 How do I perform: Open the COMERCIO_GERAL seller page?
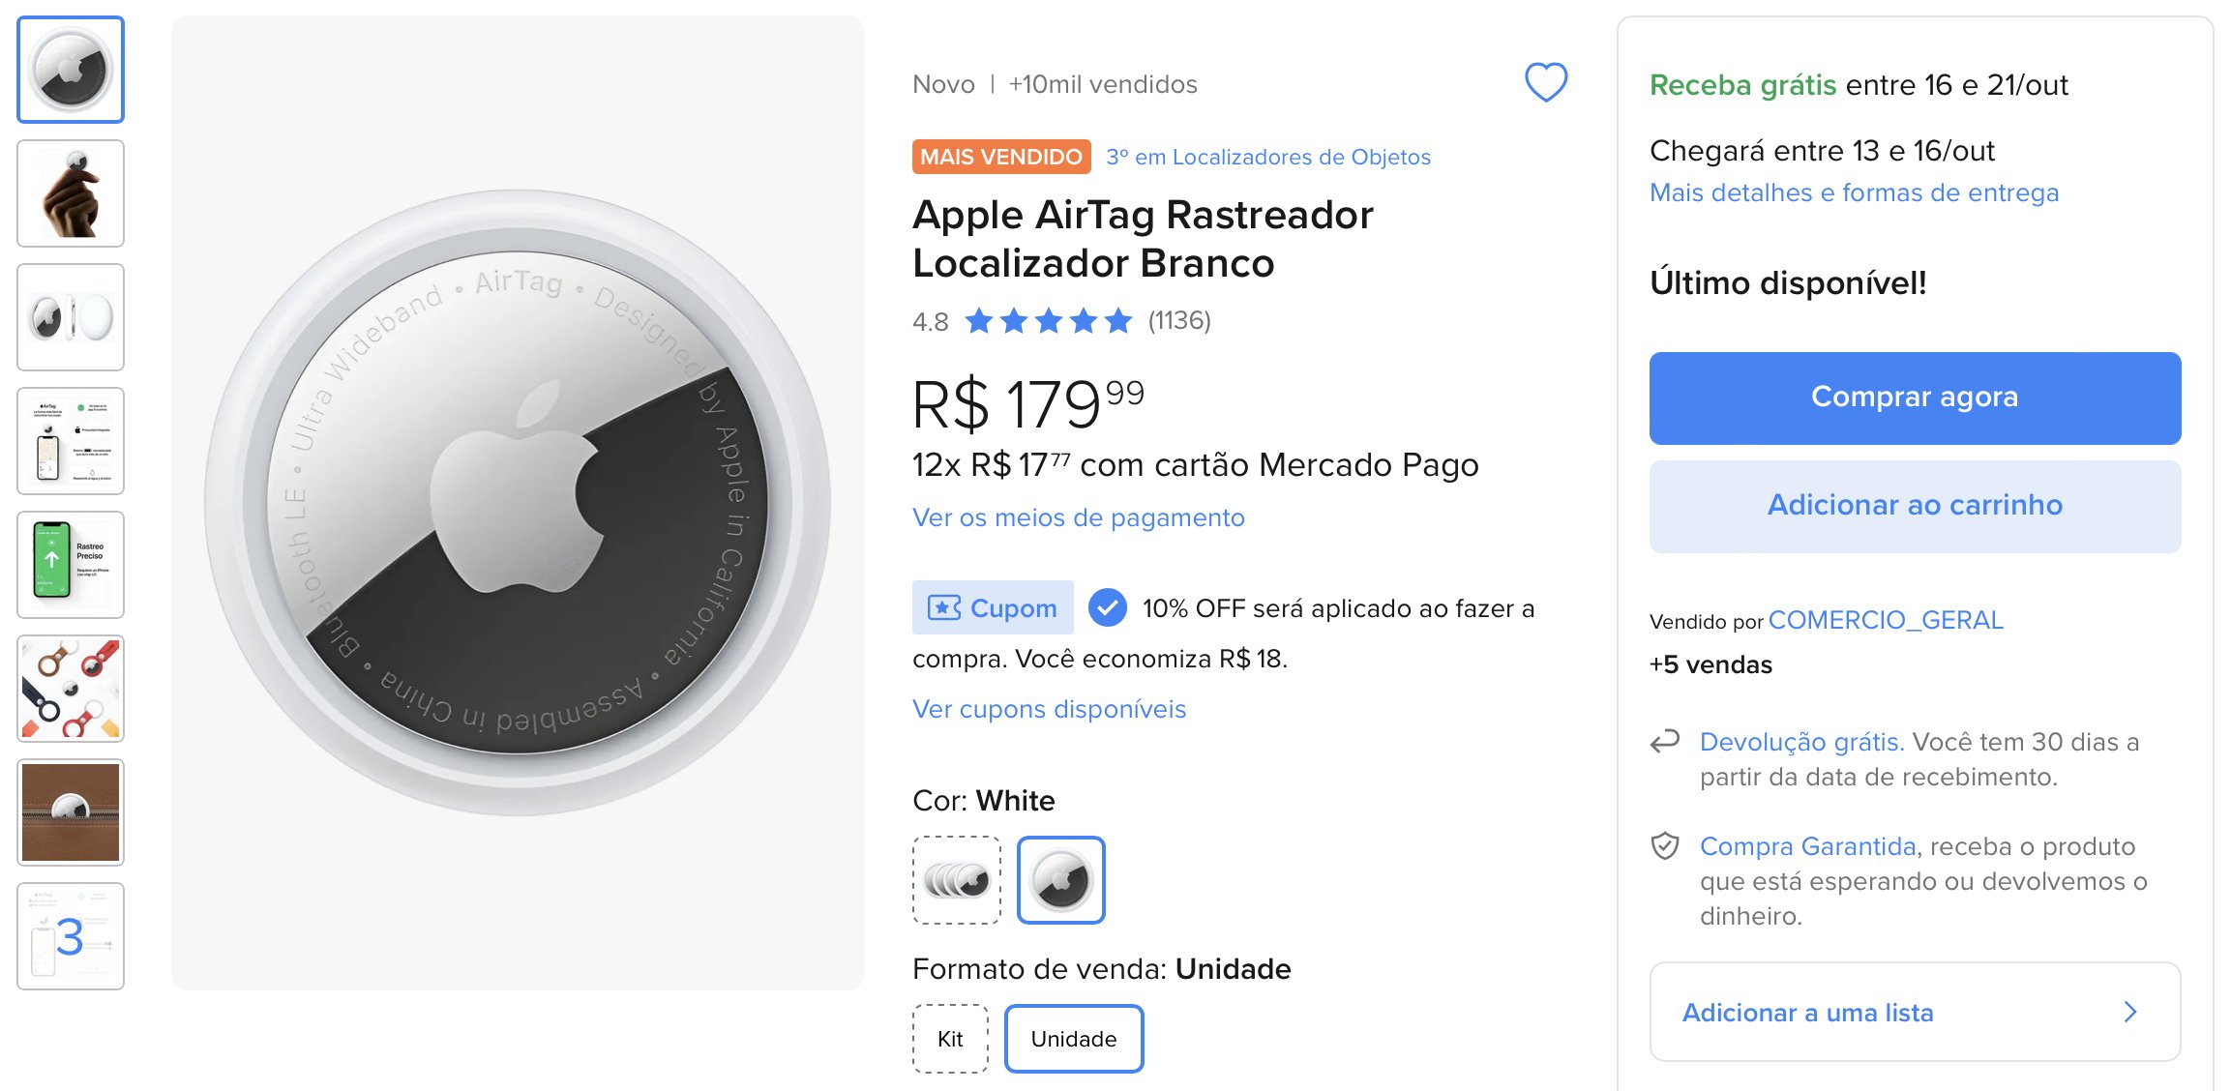tap(1885, 620)
